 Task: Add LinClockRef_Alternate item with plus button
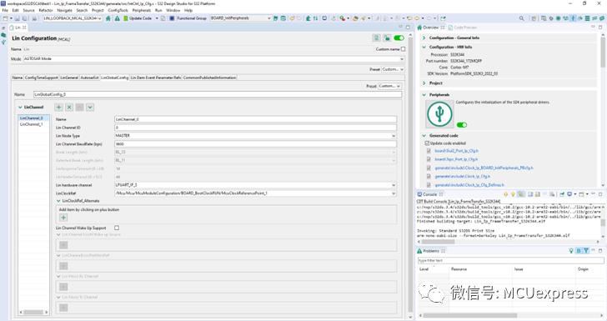[63, 218]
